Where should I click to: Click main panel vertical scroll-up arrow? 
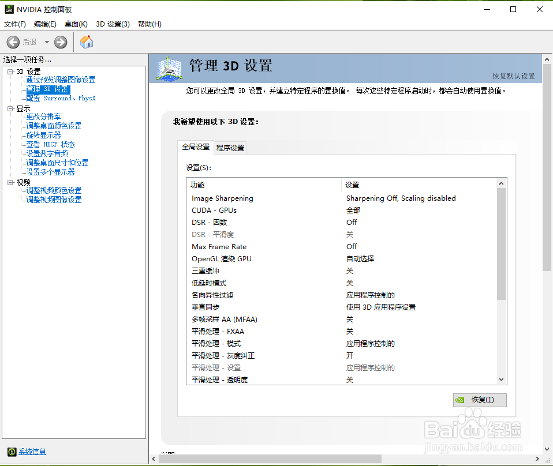[x=547, y=59]
